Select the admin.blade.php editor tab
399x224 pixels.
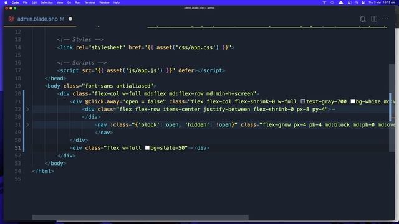(40, 19)
